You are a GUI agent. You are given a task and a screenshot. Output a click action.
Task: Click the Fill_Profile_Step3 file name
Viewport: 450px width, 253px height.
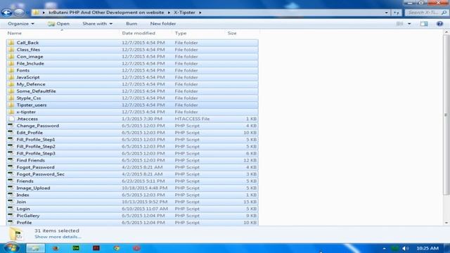coord(36,153)
